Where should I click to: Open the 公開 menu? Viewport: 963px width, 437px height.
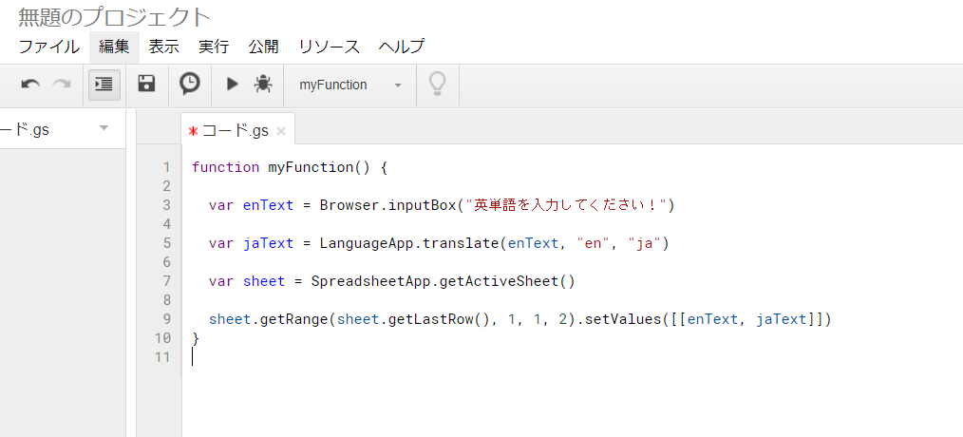(x=263, y=47)
